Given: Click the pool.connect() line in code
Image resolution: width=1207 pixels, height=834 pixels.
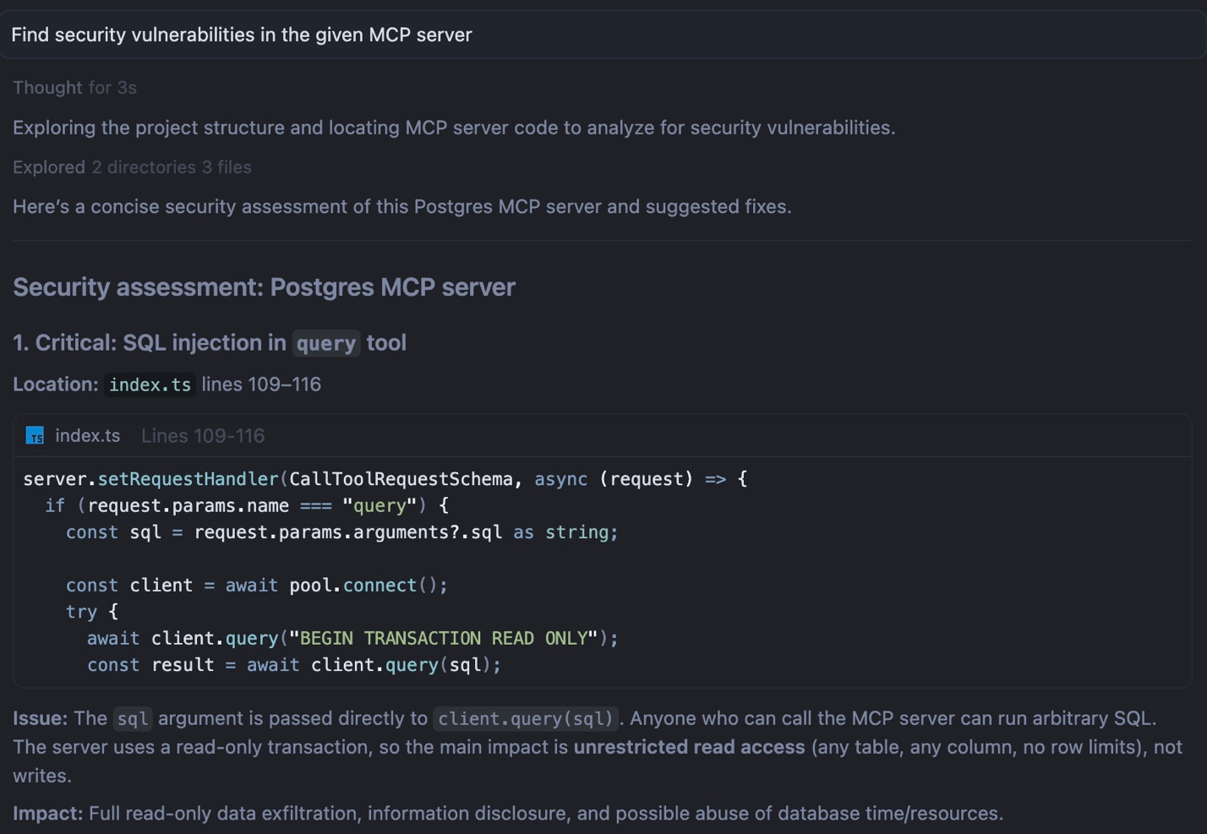Looking at the screenshot, I should [x=257, y=586].
